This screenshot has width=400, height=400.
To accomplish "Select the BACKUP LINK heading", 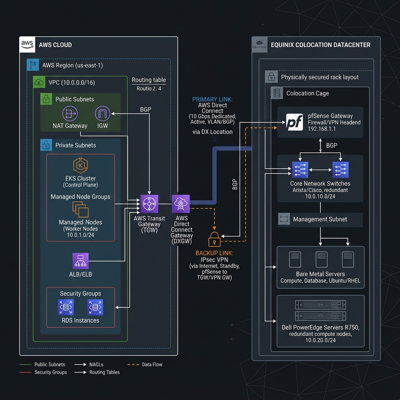I will click(214, 253).
